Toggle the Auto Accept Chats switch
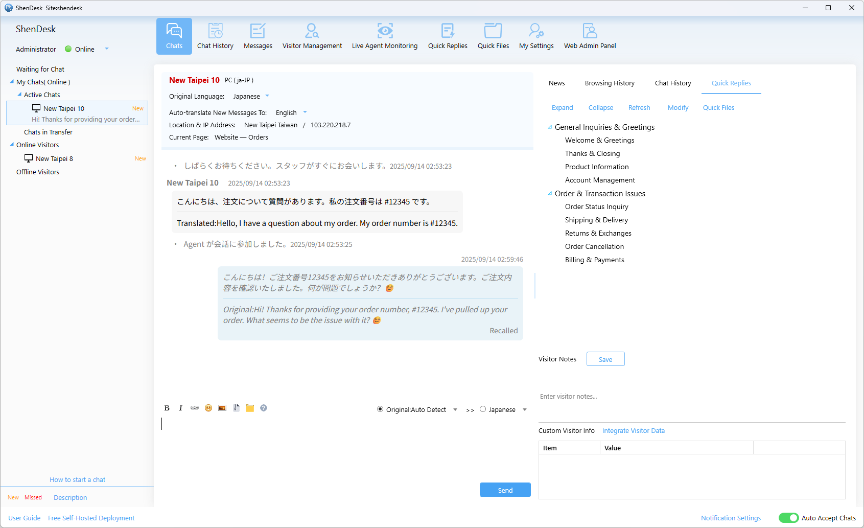 [x=788, y=518]
